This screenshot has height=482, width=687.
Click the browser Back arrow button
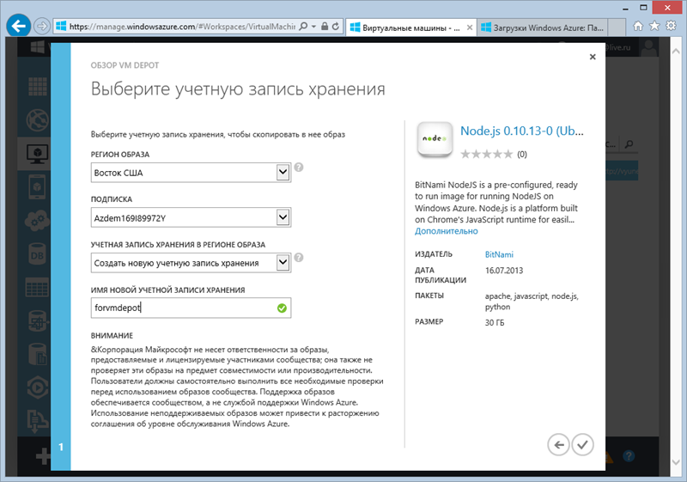point(18,27)
